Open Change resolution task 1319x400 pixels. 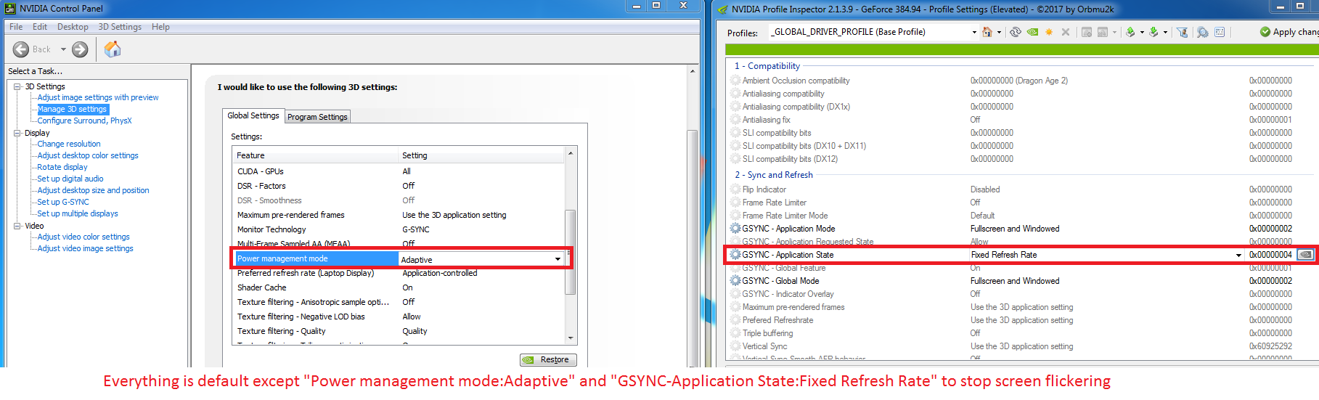click(69, 144)
